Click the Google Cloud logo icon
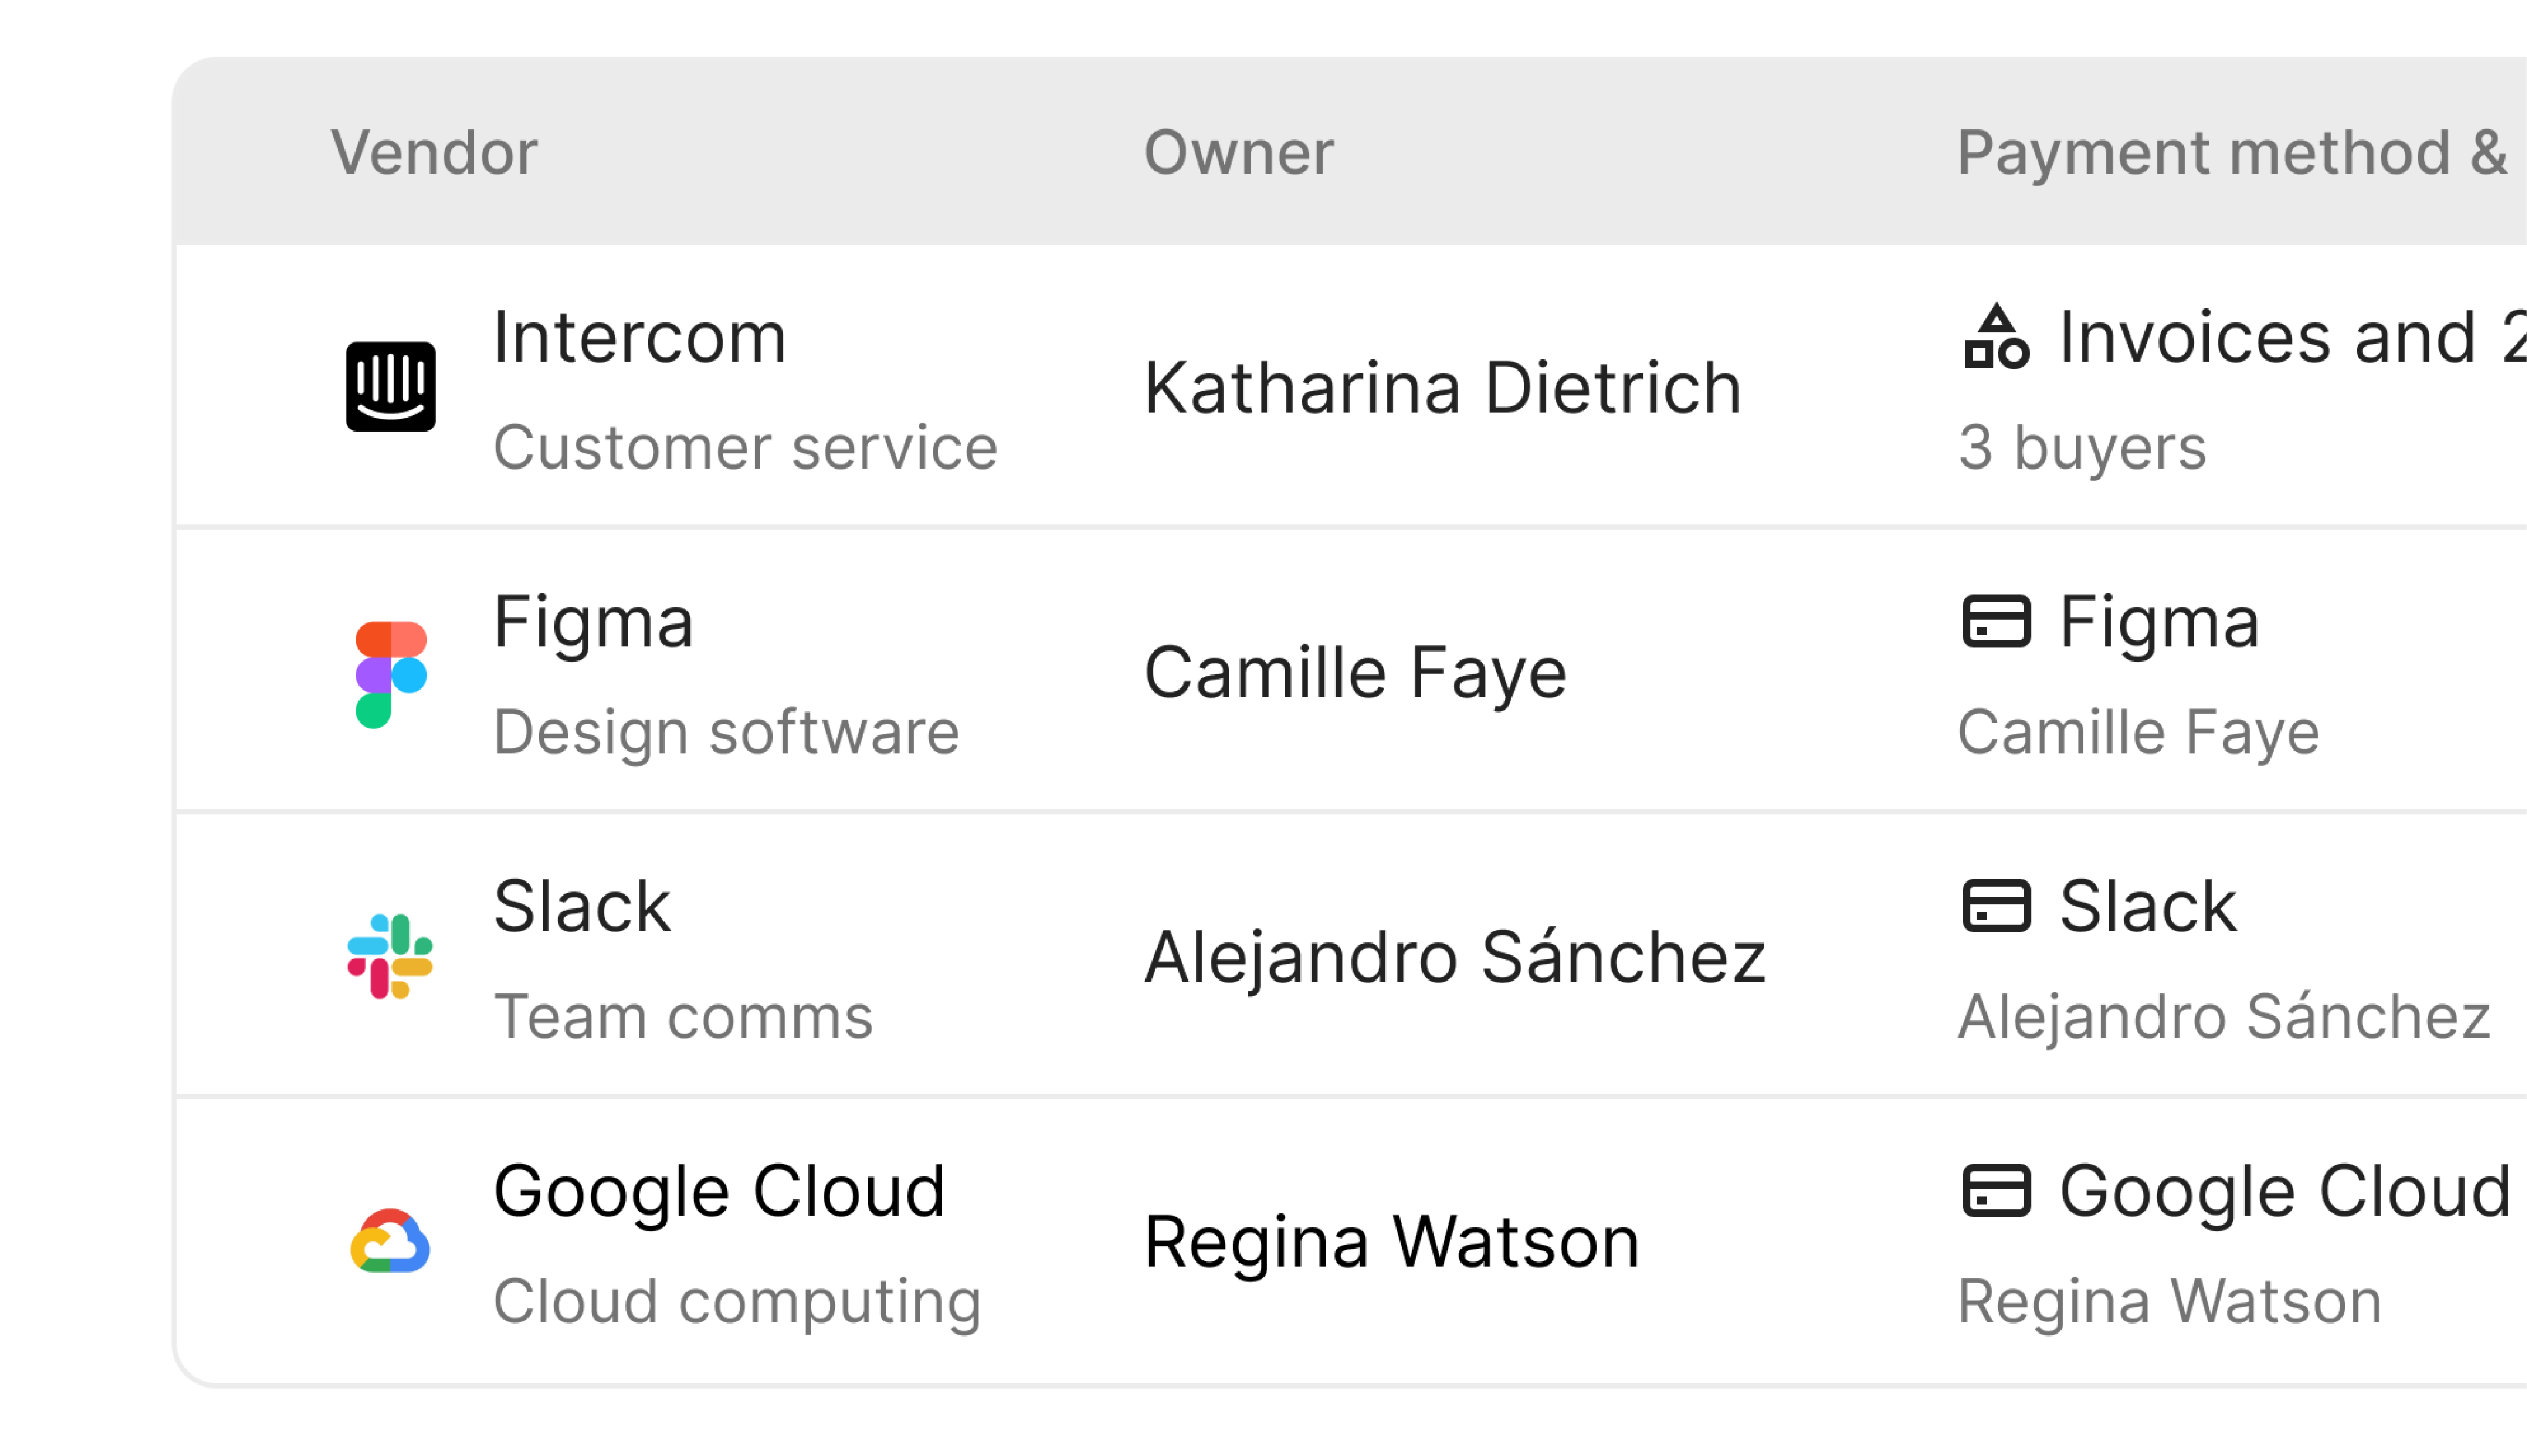This screenshot has width=2527, height=1456. 390,1241
